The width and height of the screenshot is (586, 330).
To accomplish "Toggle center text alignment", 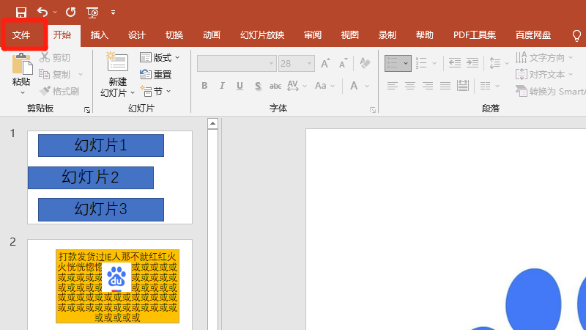I will [410, 86].
